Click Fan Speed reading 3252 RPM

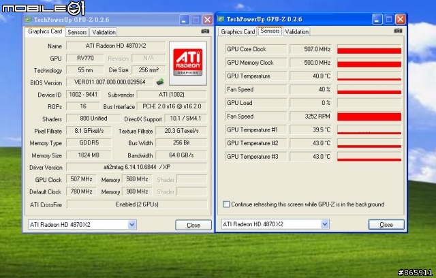coord(311,117)
